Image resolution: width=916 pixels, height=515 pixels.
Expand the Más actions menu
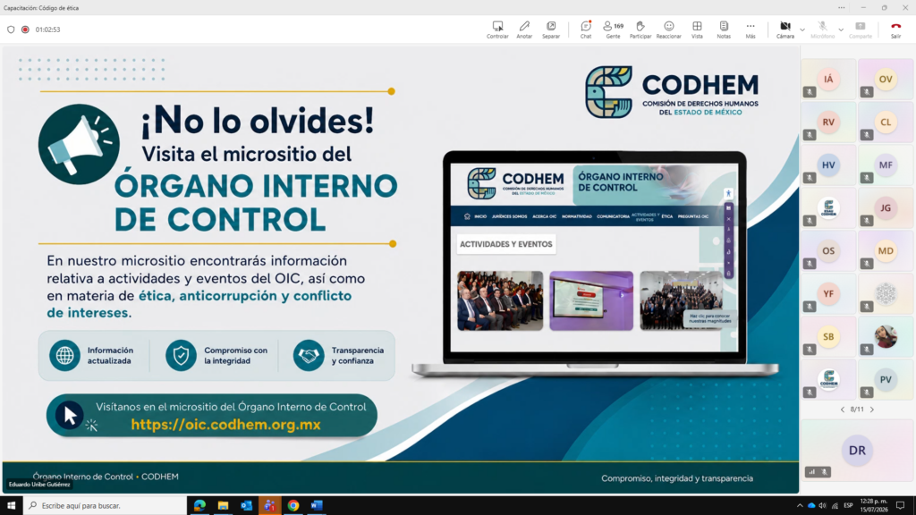tap(751, 30)
